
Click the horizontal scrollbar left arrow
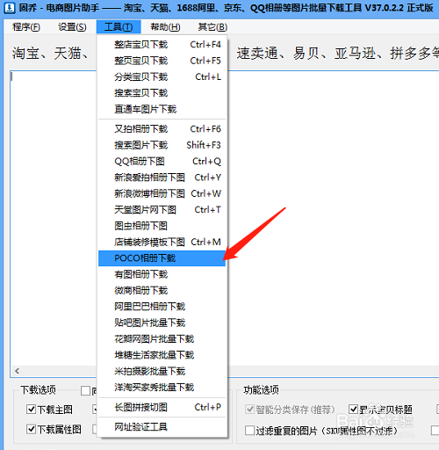tap(18, 371)
